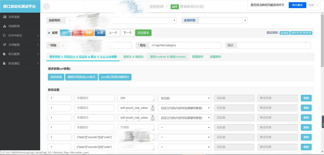Click the green 发送请求 button

143,33
